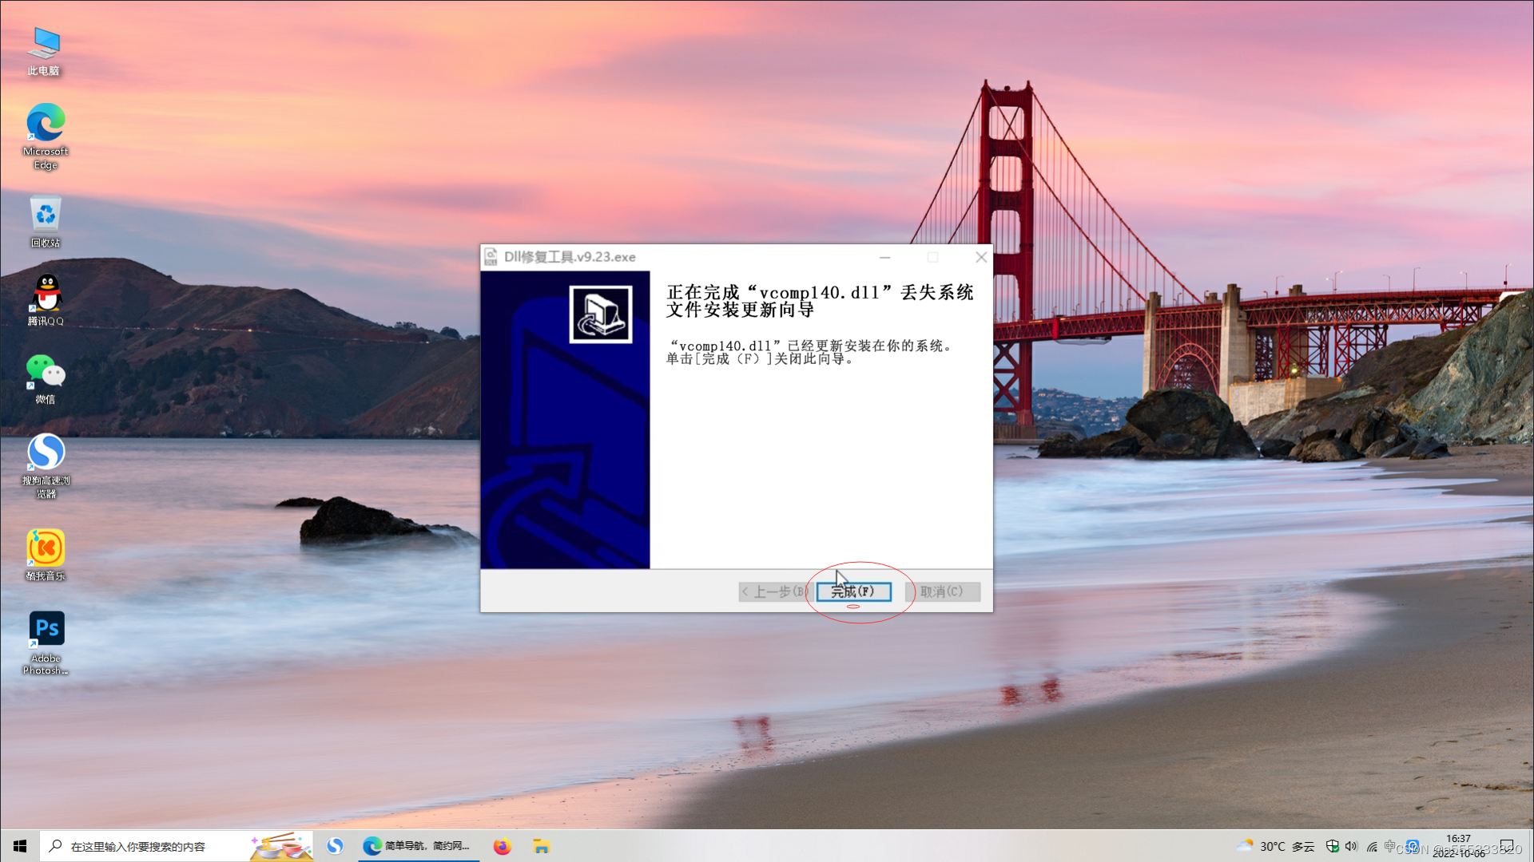The image size is (1534, 862).
Task: Select the 搜狗高速浏览器 desktop shortcut
Action: click(x=46, y=466)
